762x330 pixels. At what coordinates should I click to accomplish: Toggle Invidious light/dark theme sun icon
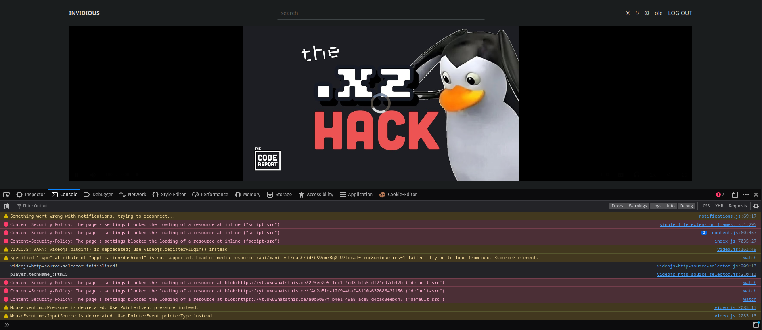coord(628,13)
